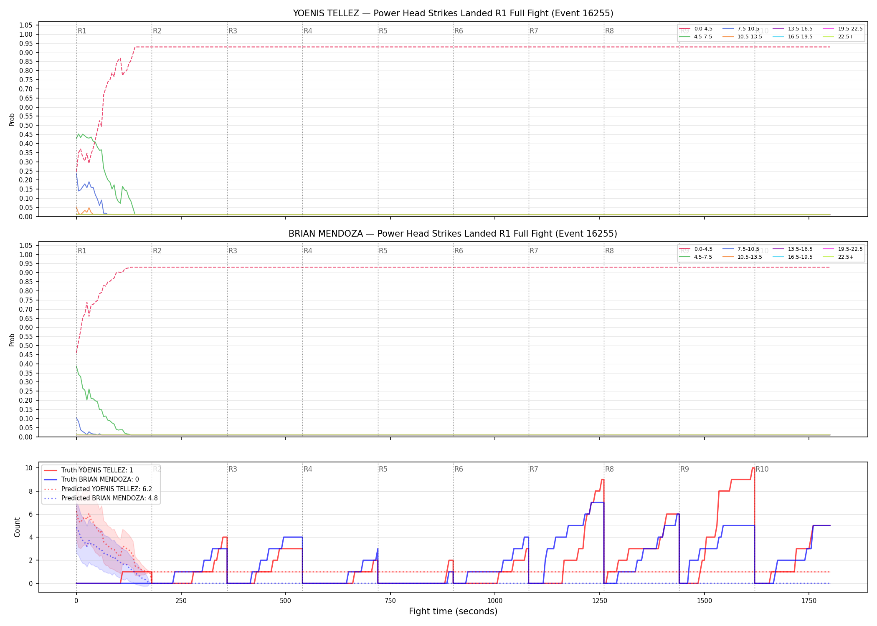Click the 1000 tick label on x-axis
Screen dimensions: 877x626
pyautogui.click(x=495, y=601)
